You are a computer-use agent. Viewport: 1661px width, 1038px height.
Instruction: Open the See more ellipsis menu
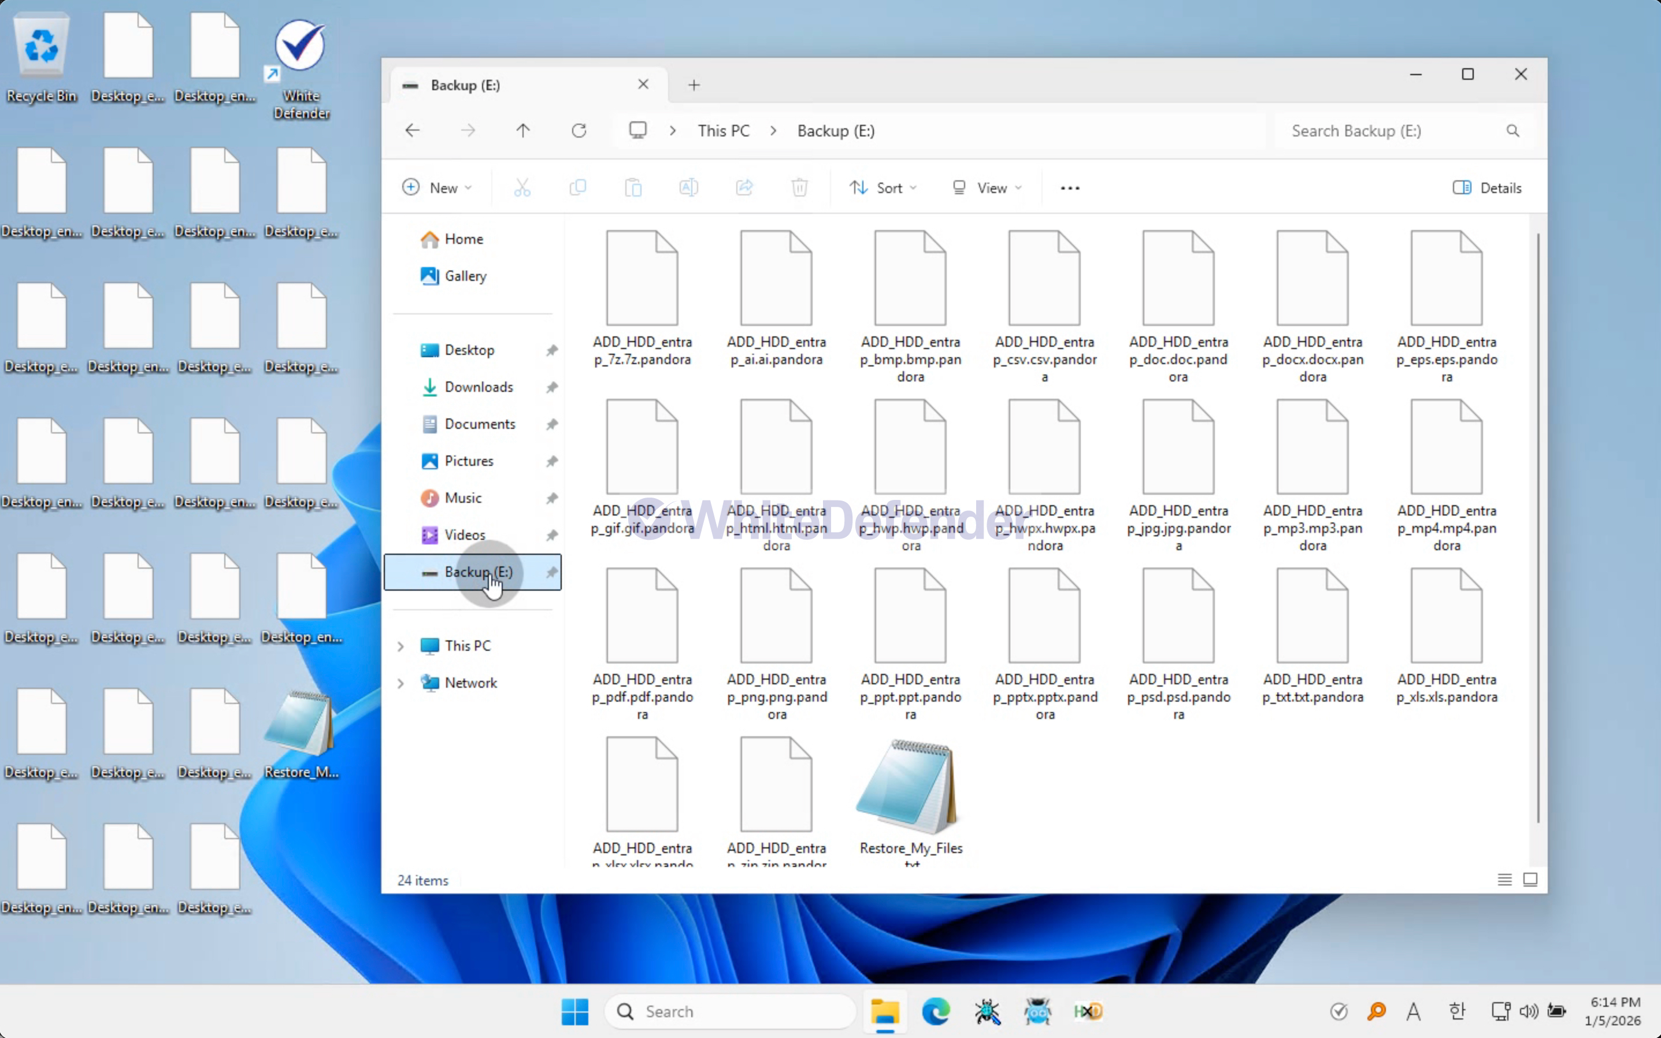[1069, 188]
